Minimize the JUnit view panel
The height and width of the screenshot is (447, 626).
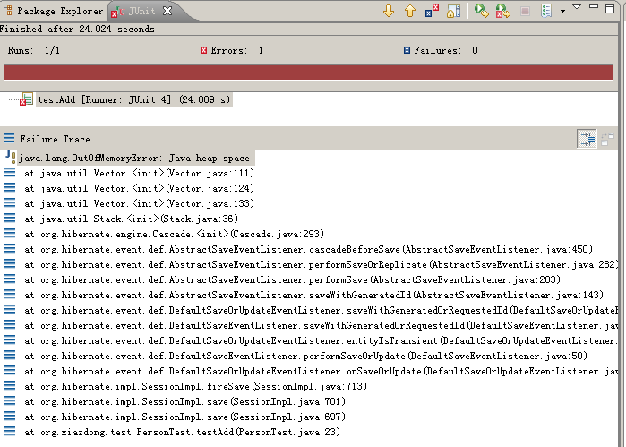[x=594, y=6]
